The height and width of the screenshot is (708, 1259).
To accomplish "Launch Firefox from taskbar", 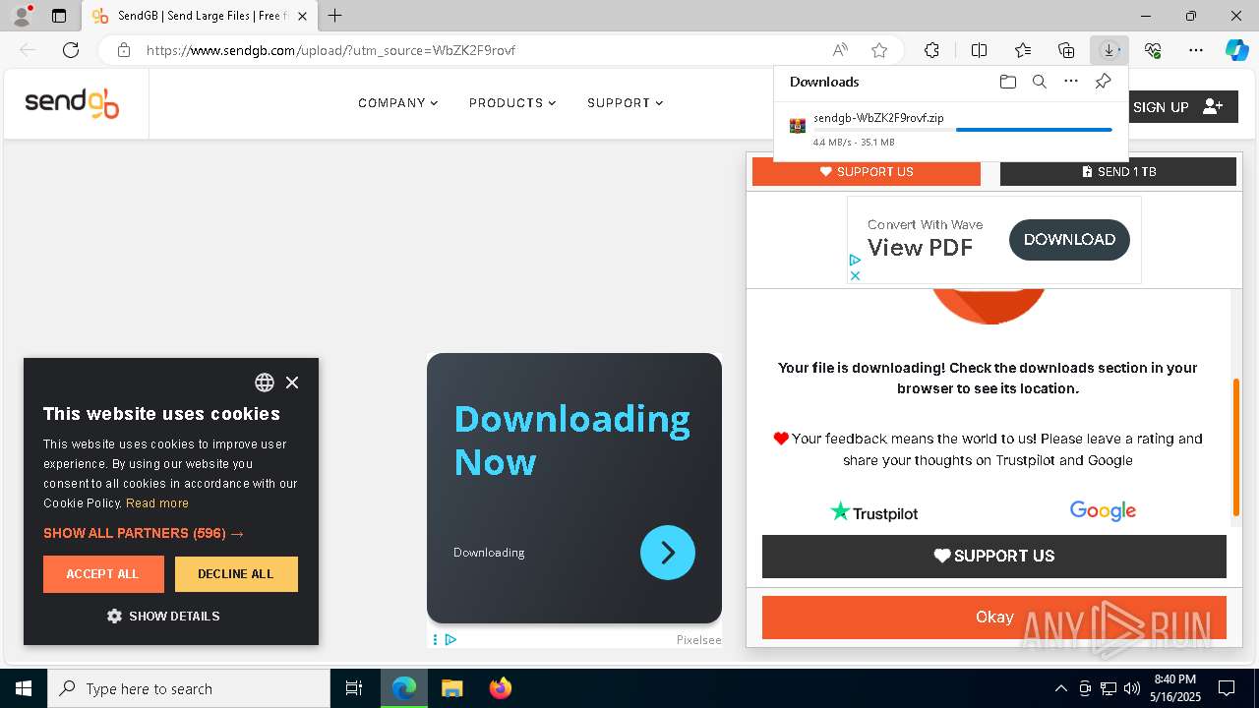I will tap(501, 688).
